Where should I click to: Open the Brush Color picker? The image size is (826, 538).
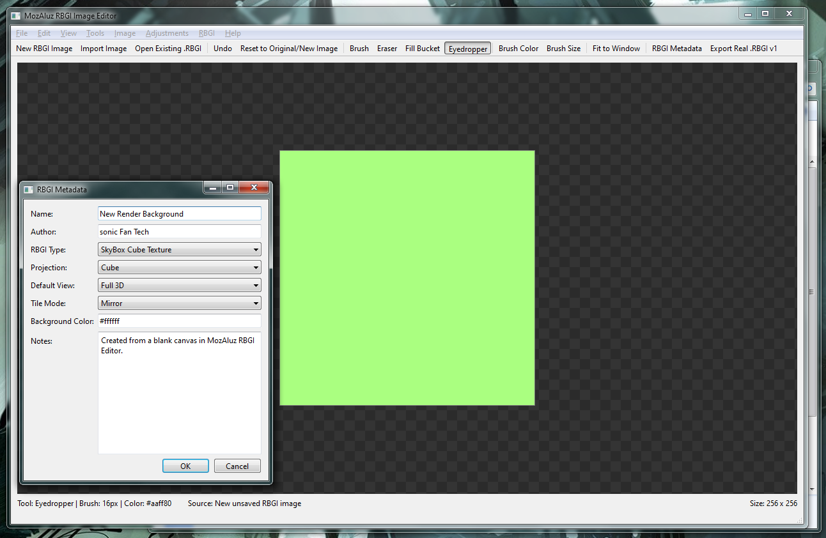(518, 49)
